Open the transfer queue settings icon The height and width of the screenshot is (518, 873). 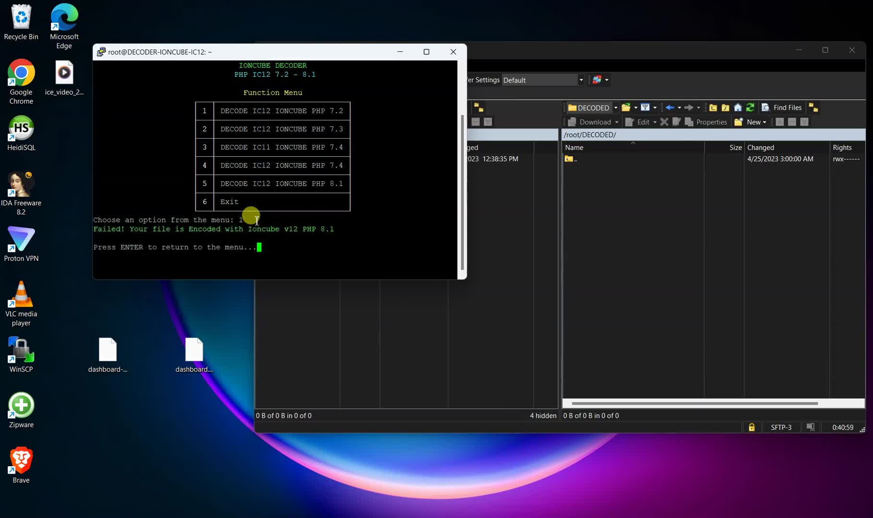click(x=597, y=80)
